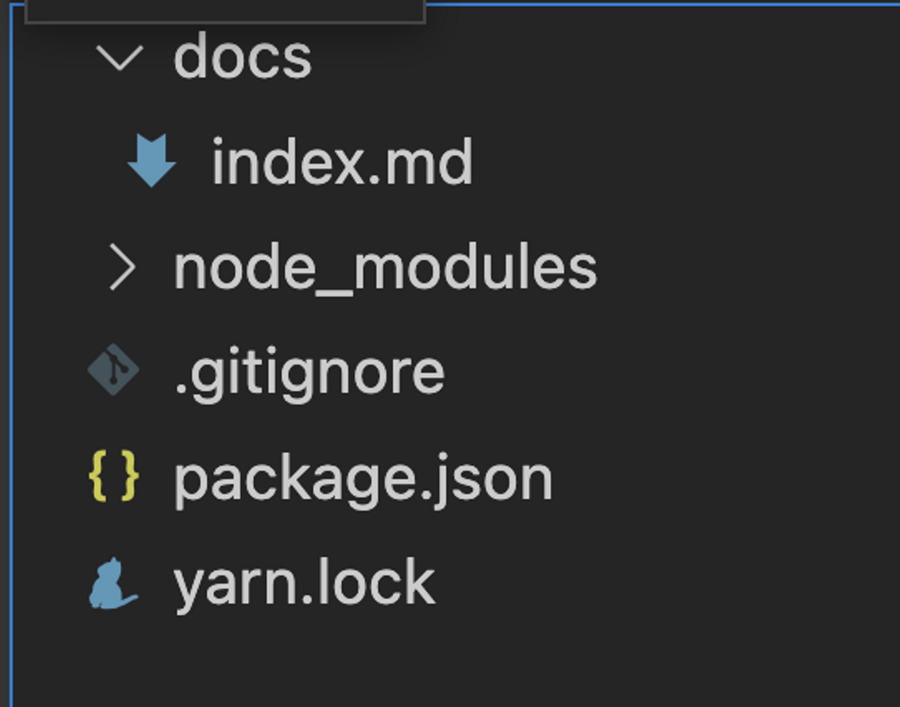Open the .gitignore file
Image resolution: width=900 pixels, height=707 pixels.
pyautogui.click(x=310, y=373)
